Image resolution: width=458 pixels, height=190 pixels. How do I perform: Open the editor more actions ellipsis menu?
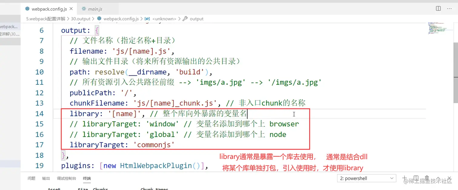point(450,8)
